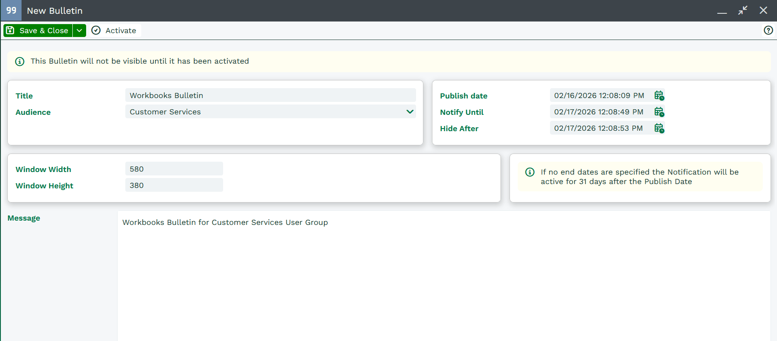777x341 pixels.
Task: Click into the Message text area
Action: point(444,275)
